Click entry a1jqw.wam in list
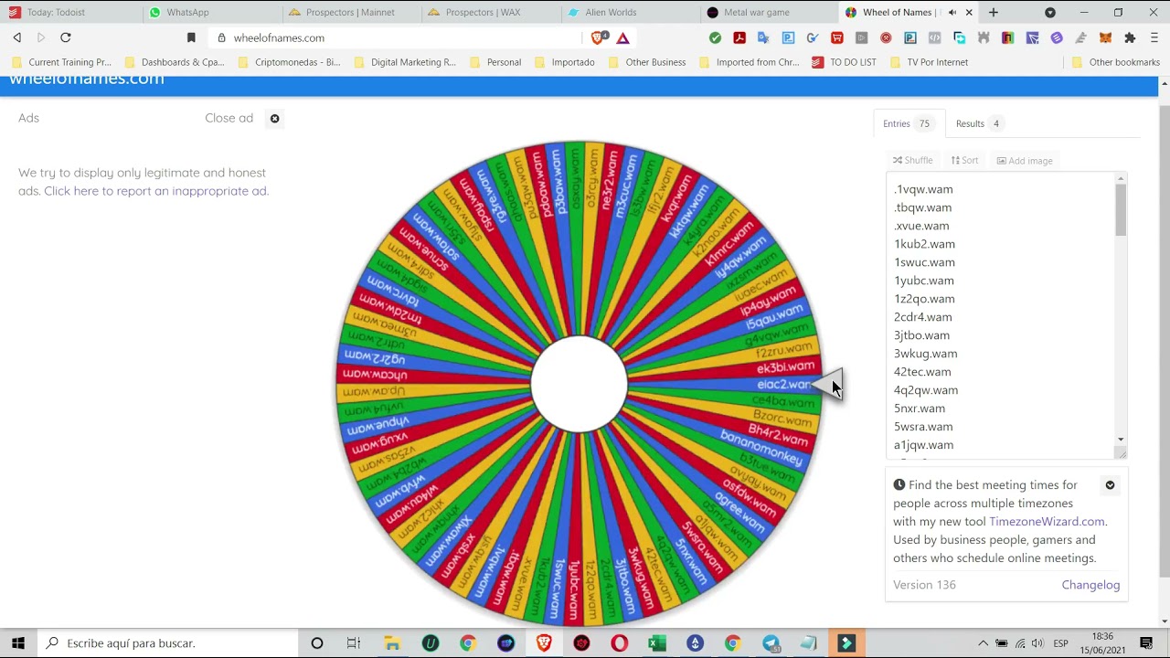Screen dimensions: 1170x658 coord(923,445)
